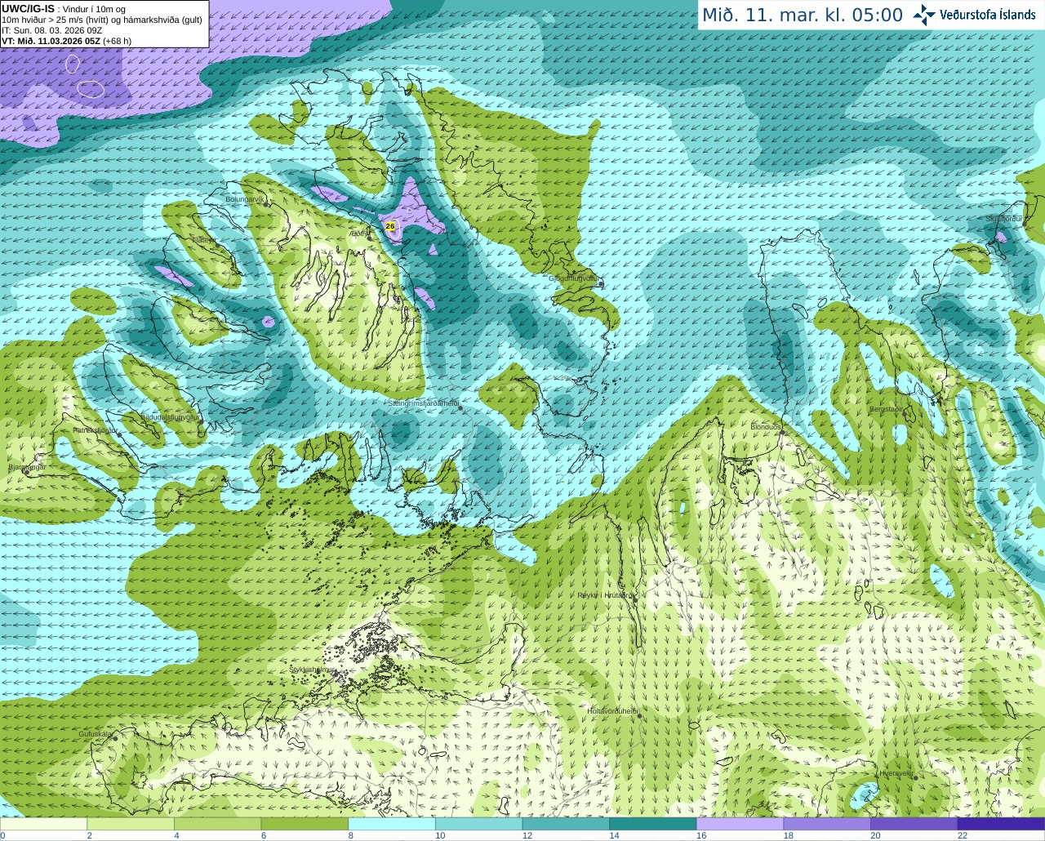Select the 12–14 m/s teal legend swatch
Viewport: 1045px width, 841px height.
[566, 824]
